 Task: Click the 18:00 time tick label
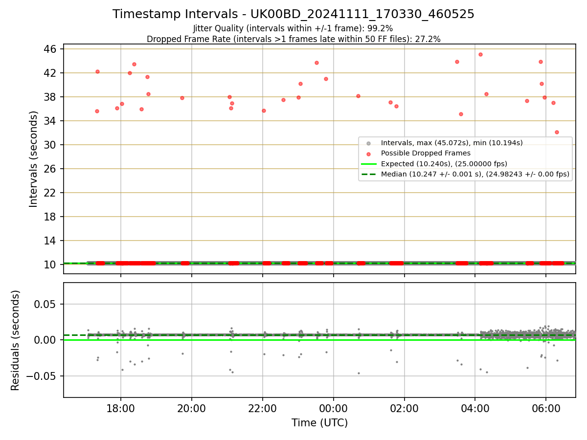pyautogui.click(x=121, y=408)
